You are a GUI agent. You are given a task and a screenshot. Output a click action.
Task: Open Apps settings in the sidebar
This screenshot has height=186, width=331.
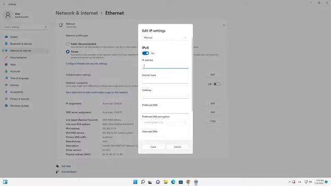[25, 64]
